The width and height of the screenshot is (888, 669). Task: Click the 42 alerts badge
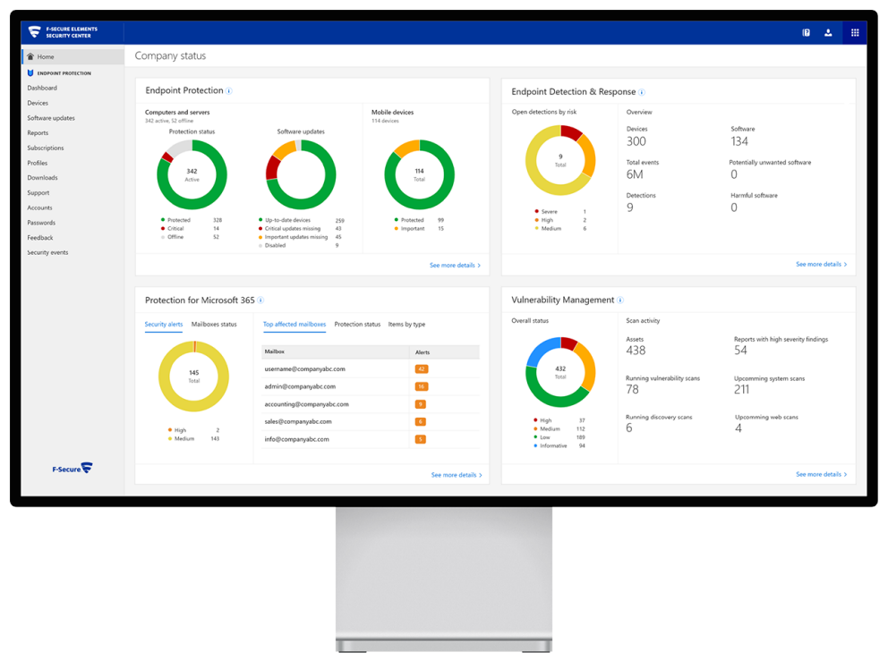click(422, 369)
